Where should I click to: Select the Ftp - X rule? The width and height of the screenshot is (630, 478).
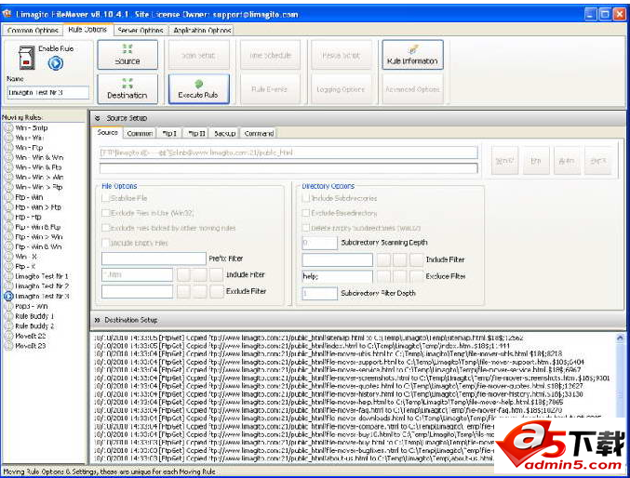[25, 266]
